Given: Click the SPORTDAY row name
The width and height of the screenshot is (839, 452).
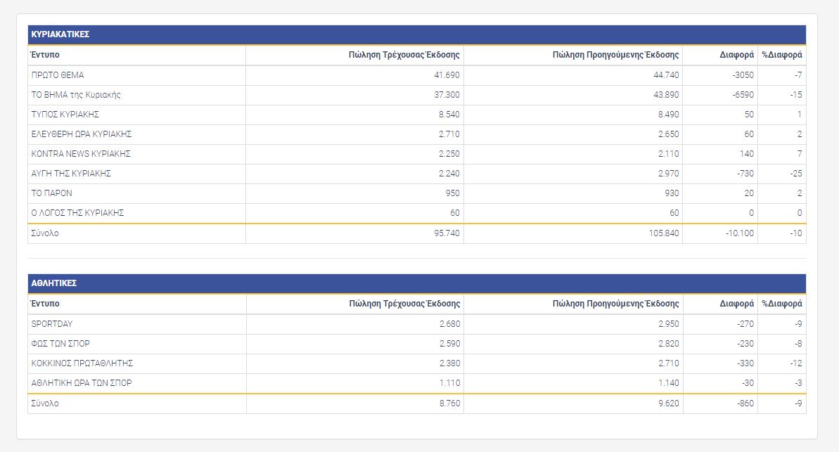Looking at the screenshot, I should coord(52,324).
